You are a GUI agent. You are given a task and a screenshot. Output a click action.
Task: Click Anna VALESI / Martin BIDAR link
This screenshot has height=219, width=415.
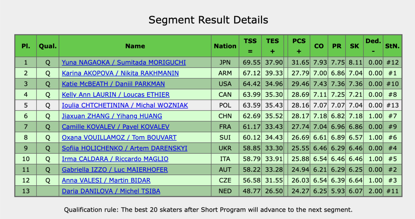point(106,181)
